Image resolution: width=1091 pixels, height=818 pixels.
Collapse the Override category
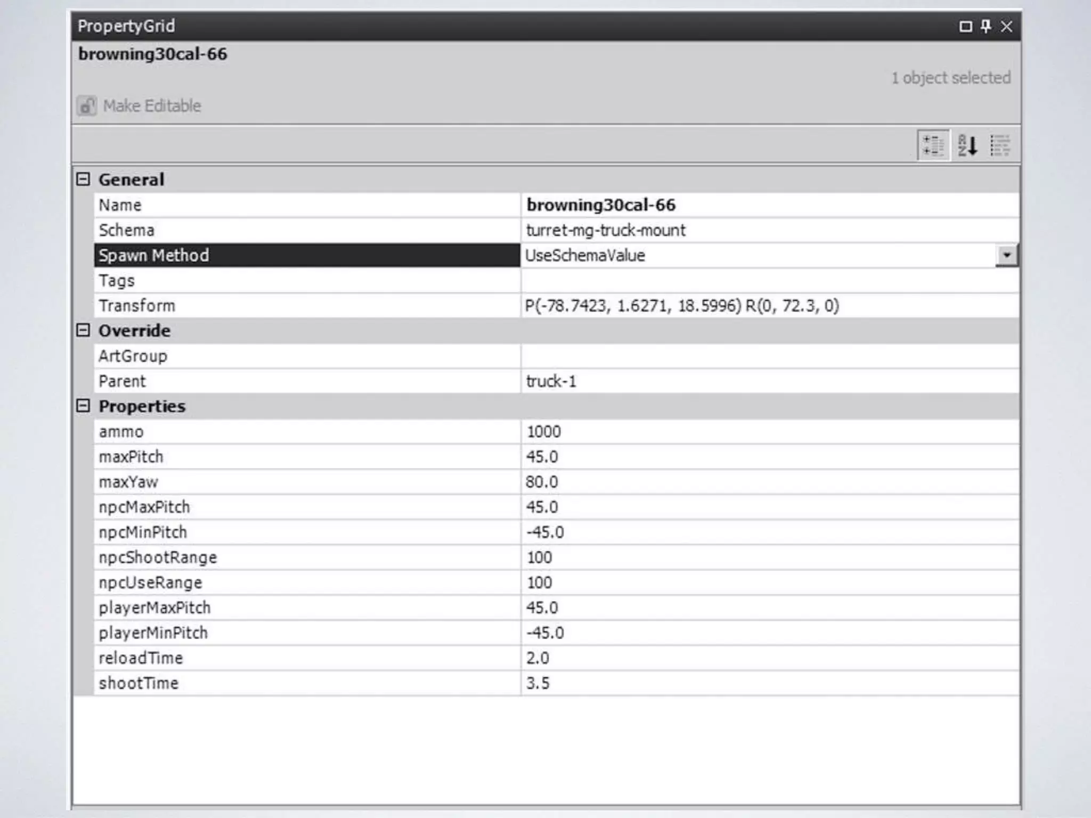tap(83, 330)
